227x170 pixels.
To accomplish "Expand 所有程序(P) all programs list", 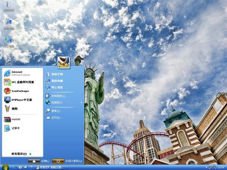I will (x=21, y=154).
